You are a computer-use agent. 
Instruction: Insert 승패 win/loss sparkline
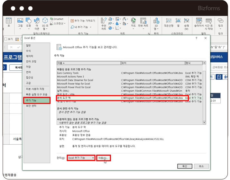[x=187, y=21]
